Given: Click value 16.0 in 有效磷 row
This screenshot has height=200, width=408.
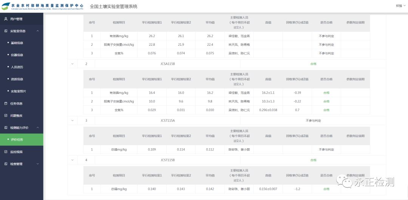Looking at the screenshot, I should (181, 93).
